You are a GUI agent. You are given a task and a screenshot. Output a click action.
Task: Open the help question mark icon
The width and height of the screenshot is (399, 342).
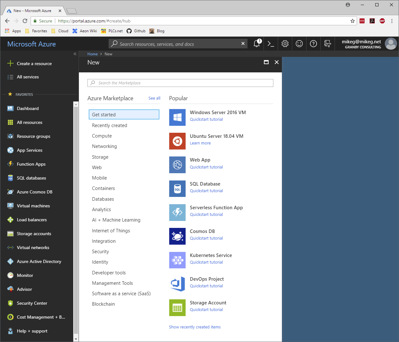pyautogui.click(x=313, y=44)
